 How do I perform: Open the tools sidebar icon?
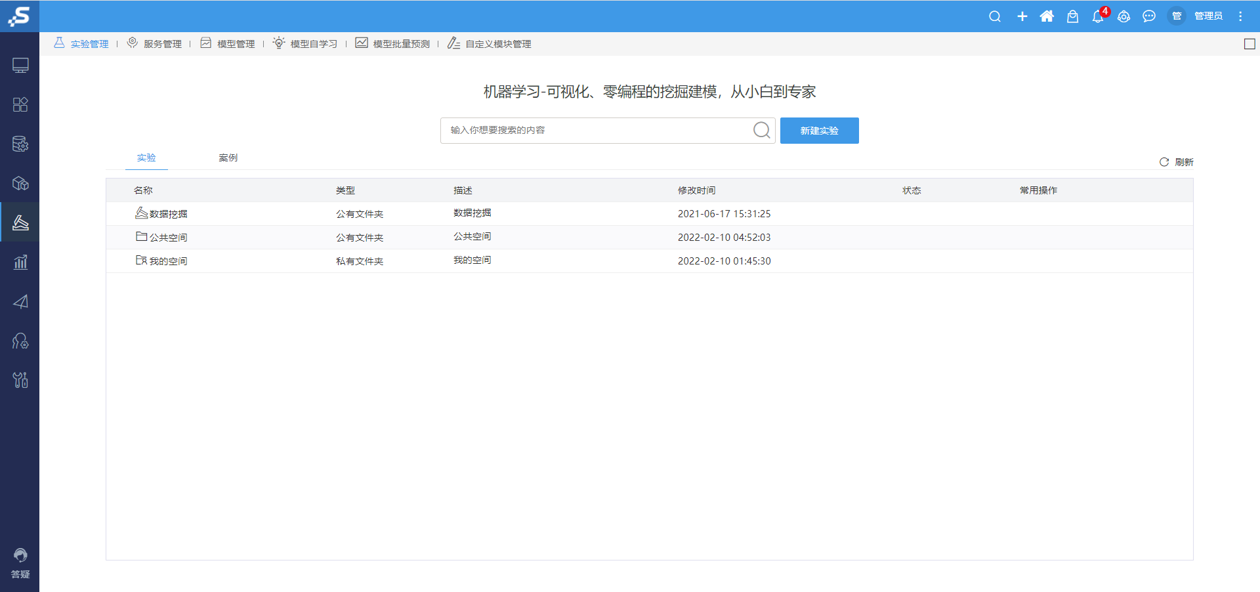tap(20, 380)
